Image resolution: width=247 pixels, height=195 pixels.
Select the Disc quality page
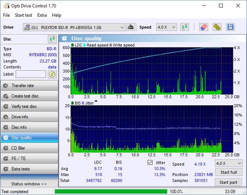(30, 138)
